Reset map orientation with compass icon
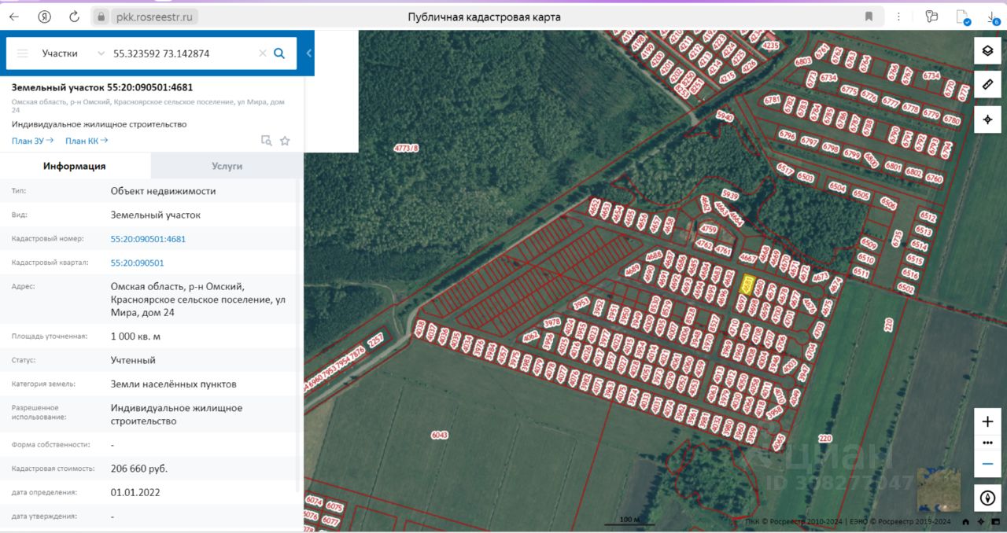Viewport: 1007px width, 533px height. (x=987, y=498)
